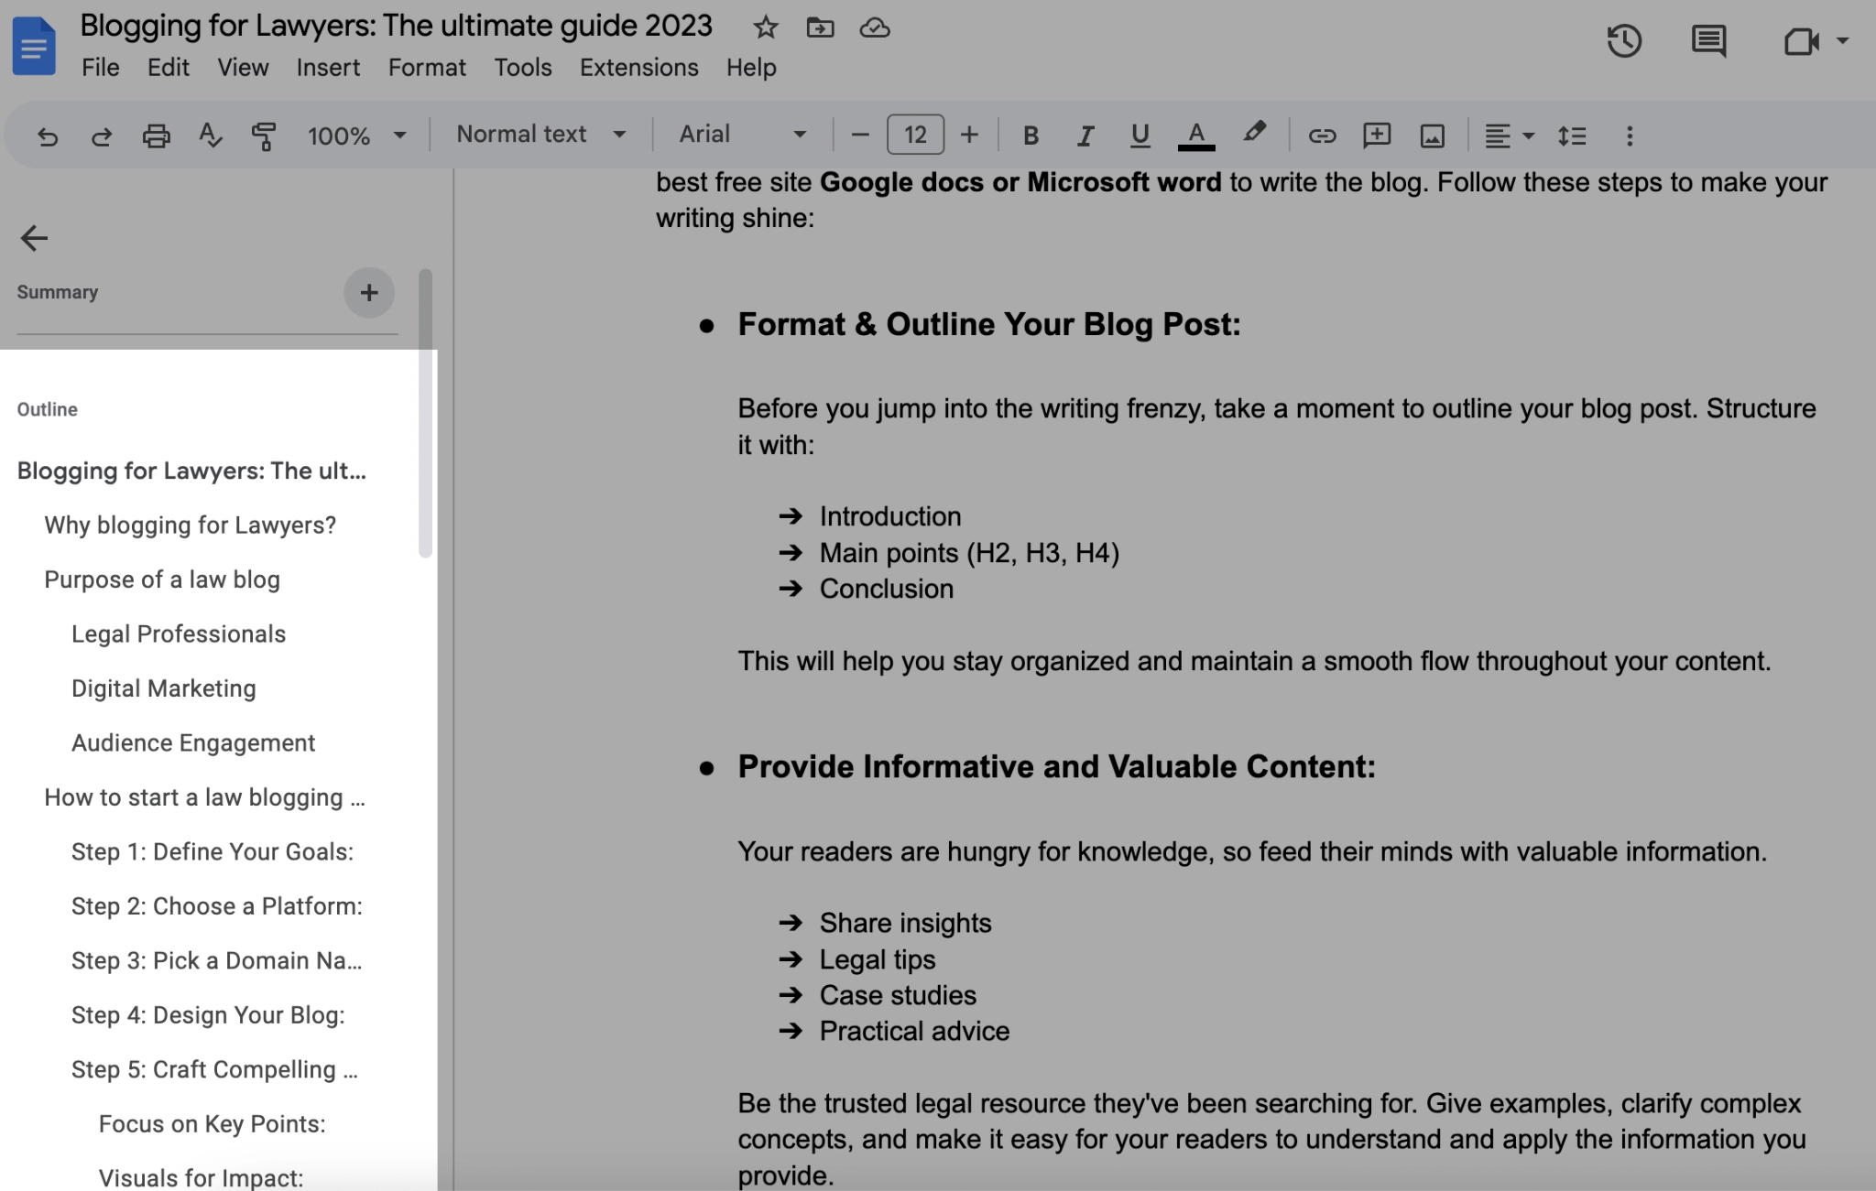Viewport: 1876px width, 1191px height.
Task: Expand Meet call options arrow
Action: (x=1842, y=41)
